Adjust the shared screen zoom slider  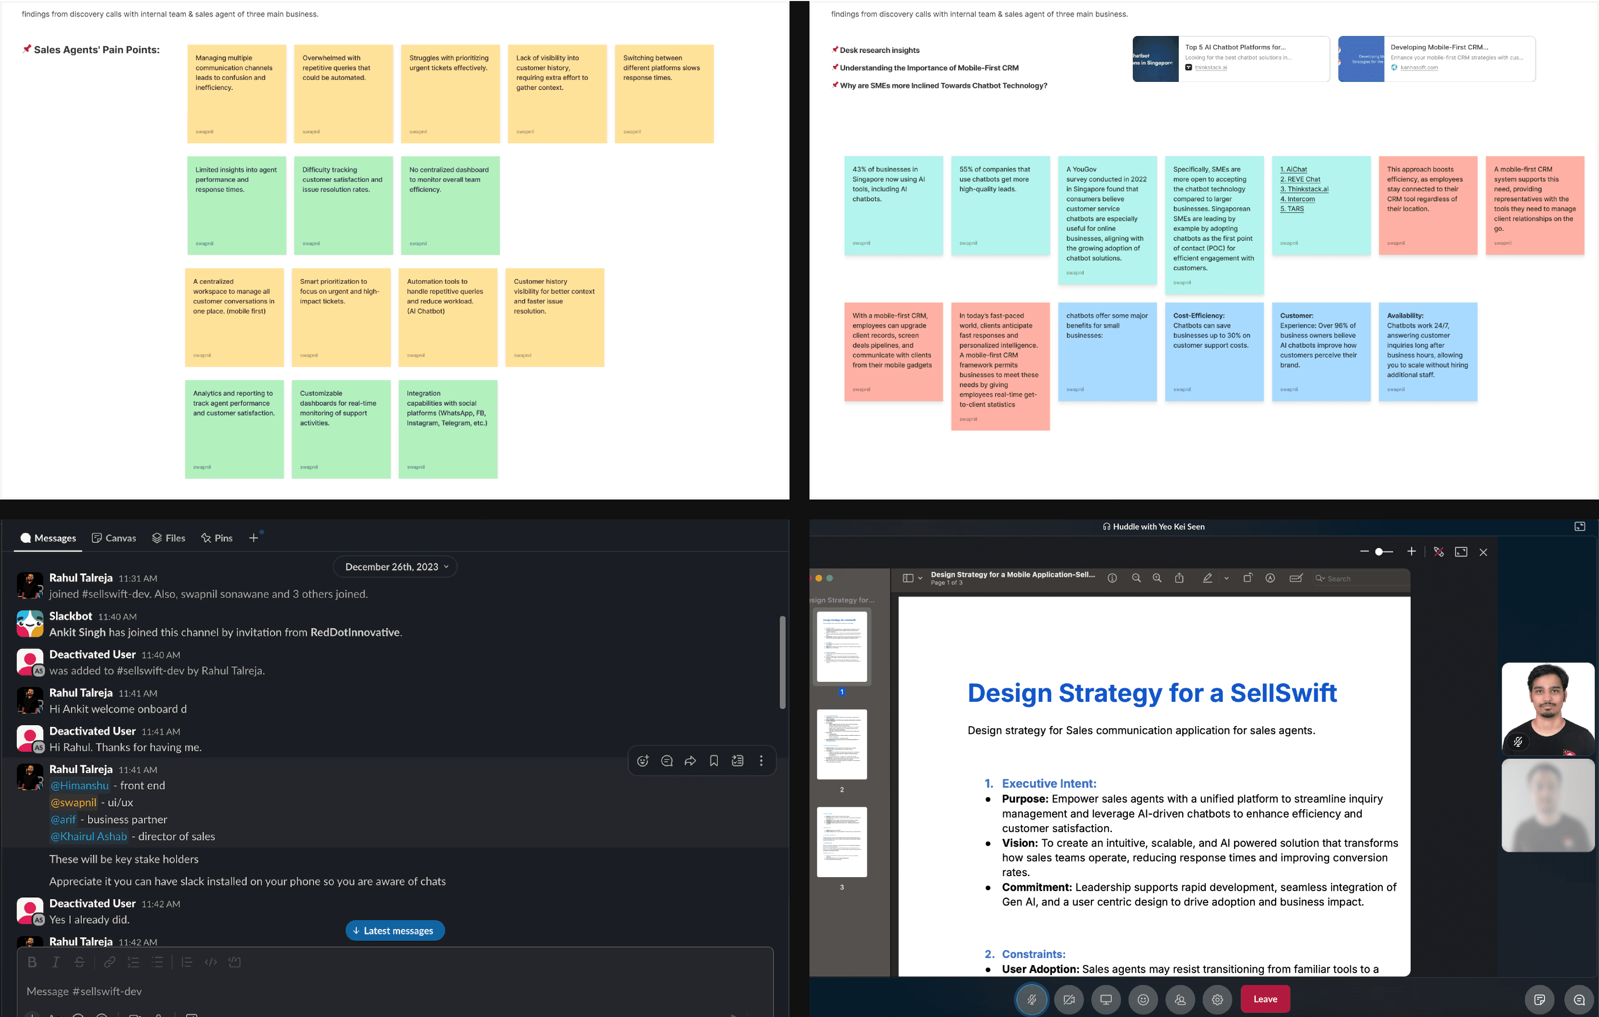coord(1379,551)
